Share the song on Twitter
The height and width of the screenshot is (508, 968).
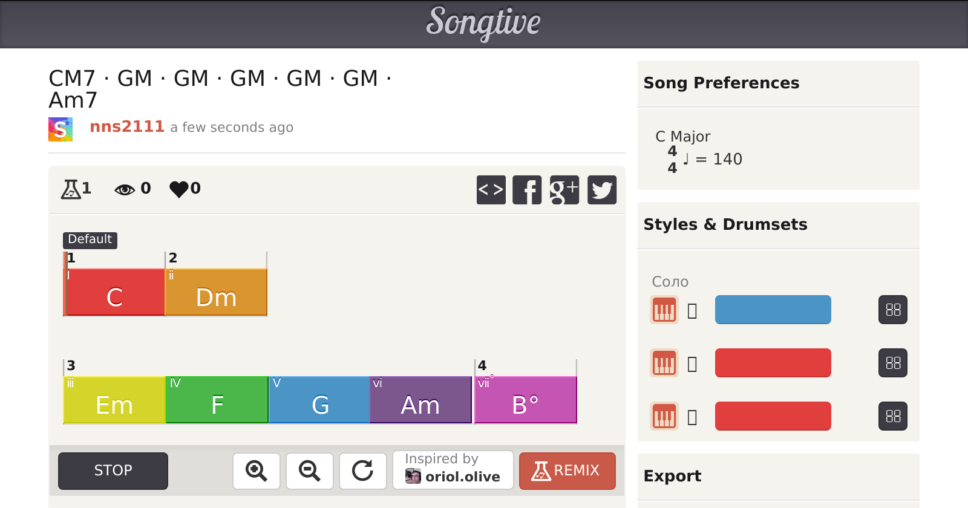(x=602, y=190)
